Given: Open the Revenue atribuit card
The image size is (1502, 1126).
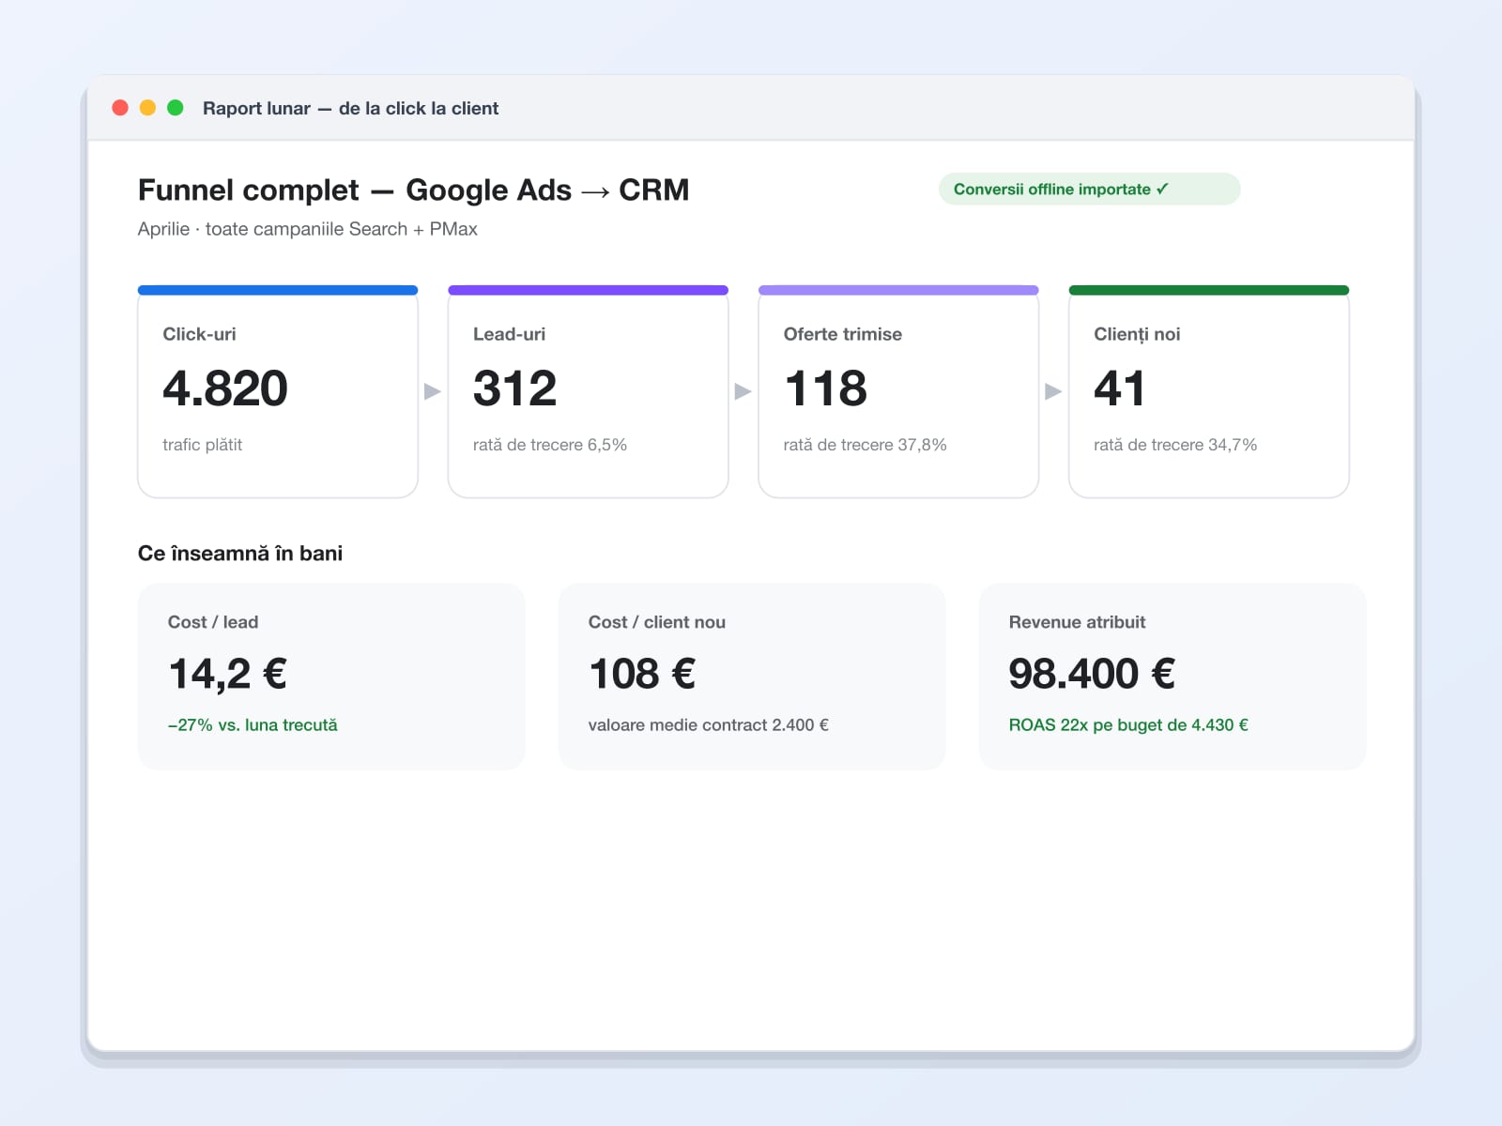Looking at the screenshot, I should click(1172, 677).
